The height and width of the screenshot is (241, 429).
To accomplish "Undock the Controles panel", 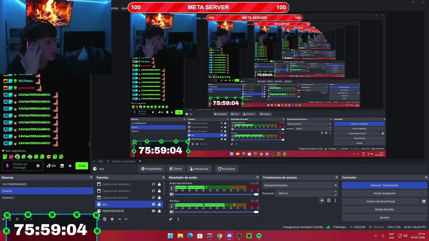I will (x=426, y=177).
